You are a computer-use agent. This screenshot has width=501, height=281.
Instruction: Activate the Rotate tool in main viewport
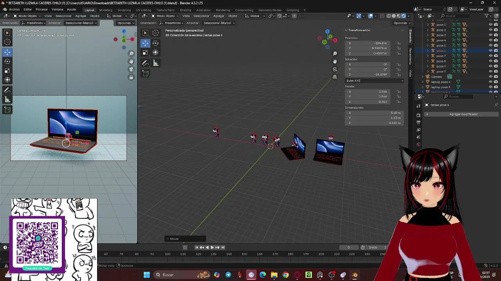(155, 43)
